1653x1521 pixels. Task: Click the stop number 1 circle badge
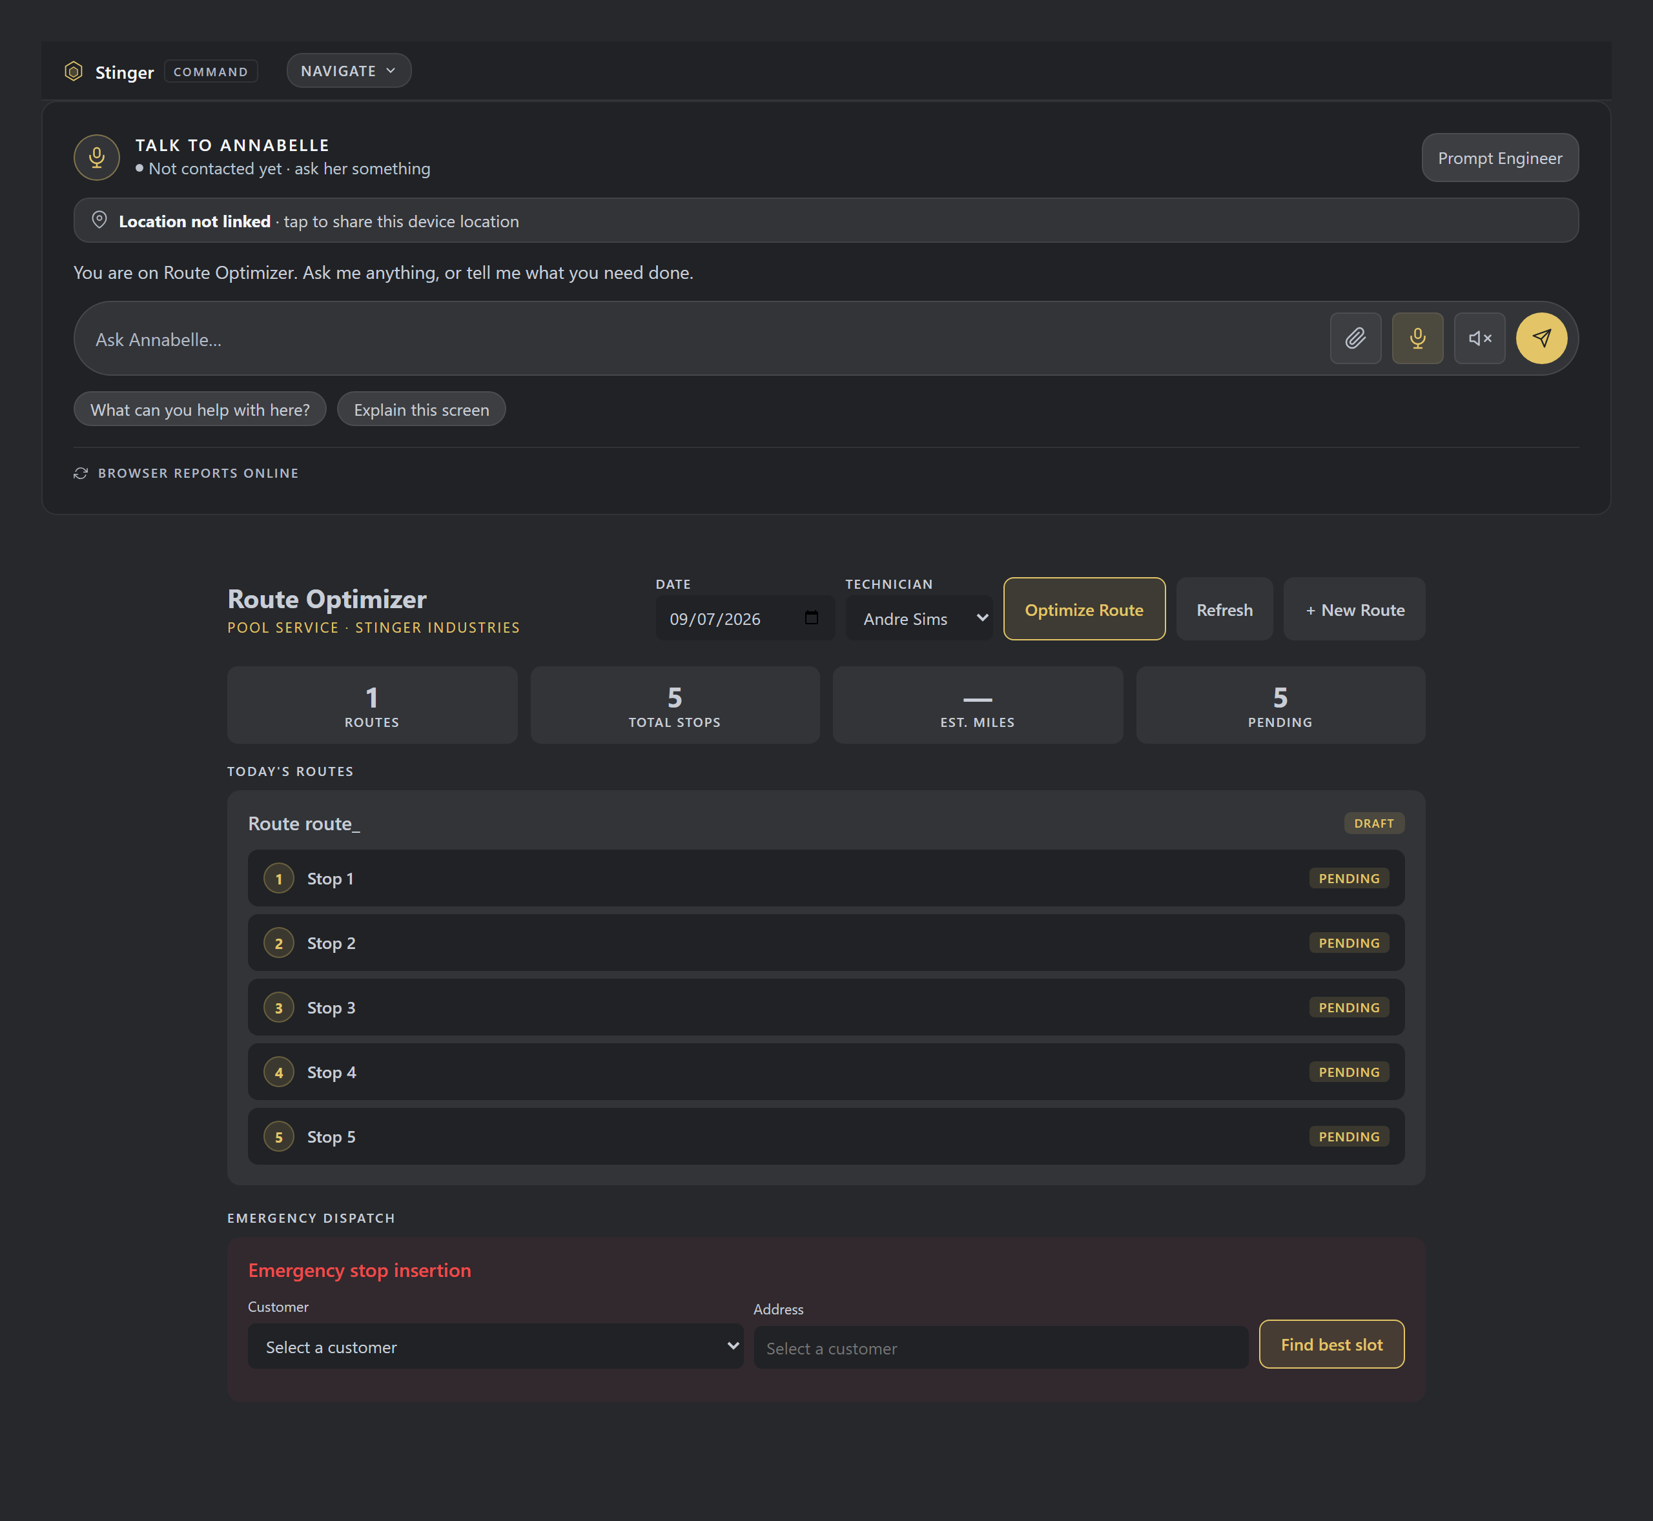[279, 879]
